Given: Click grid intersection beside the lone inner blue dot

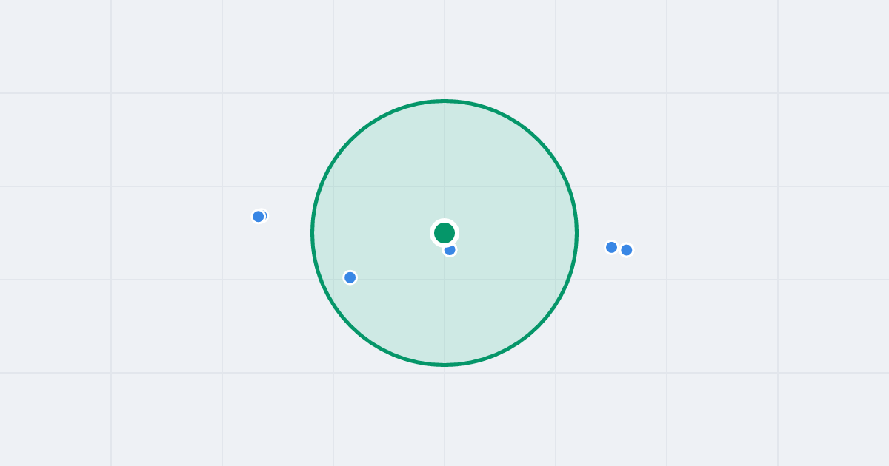Looking at the screenshot, I should pyautogui.click(x=333, y=280).
